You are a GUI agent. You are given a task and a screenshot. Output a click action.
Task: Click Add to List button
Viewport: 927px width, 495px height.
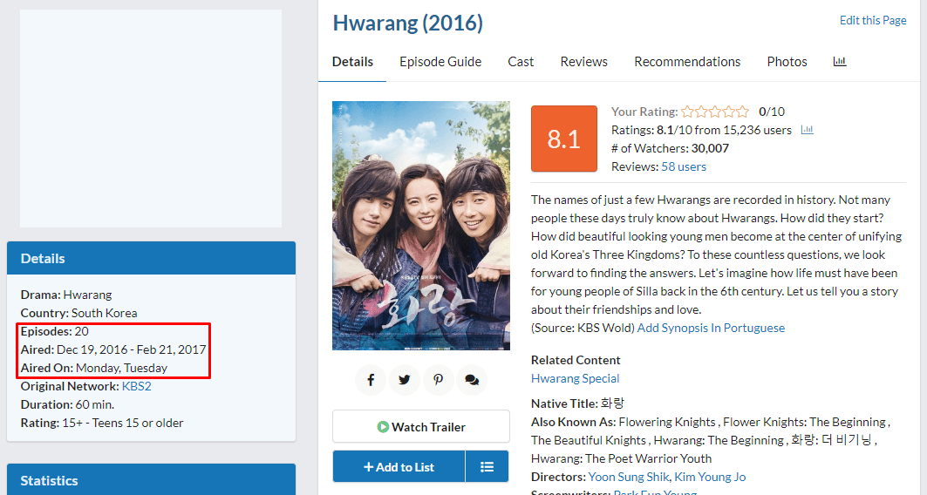(399, 466)
